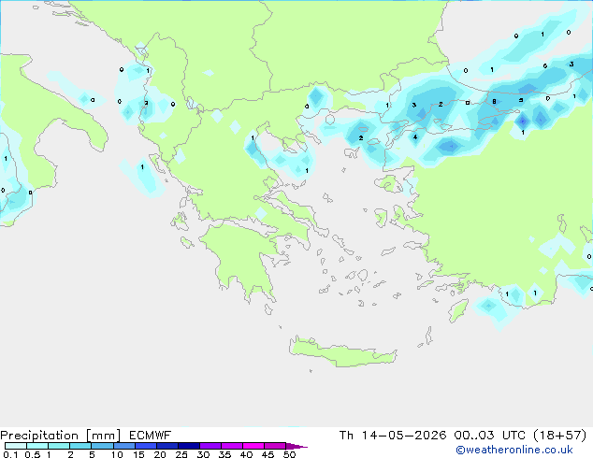Image resolution: width=593 pixels, height=458 pixels.
Task: Pick the 35–40 mm violet legend swatch
Action: (x=231, y=446)
